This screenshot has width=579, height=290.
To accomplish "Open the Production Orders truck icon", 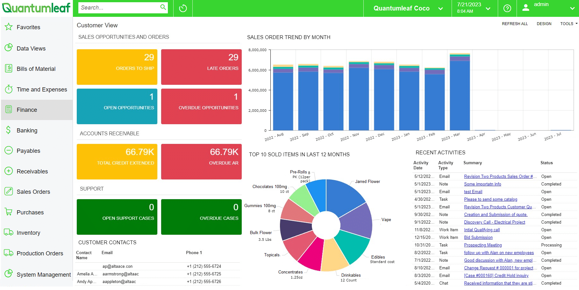I will [9, 253].
